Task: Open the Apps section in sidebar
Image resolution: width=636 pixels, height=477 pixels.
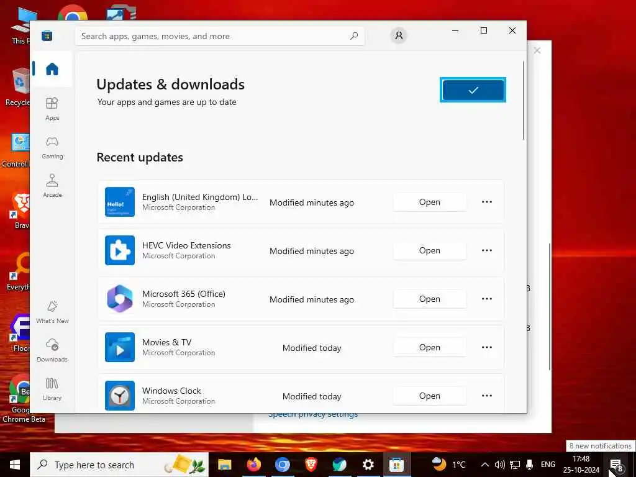Action: pos(52,109)
